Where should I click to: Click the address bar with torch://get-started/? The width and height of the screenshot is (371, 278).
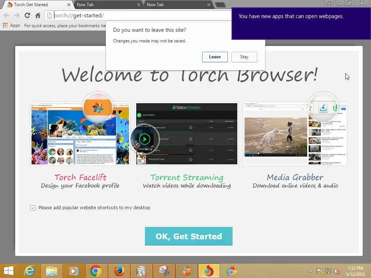tap(138, 15)
